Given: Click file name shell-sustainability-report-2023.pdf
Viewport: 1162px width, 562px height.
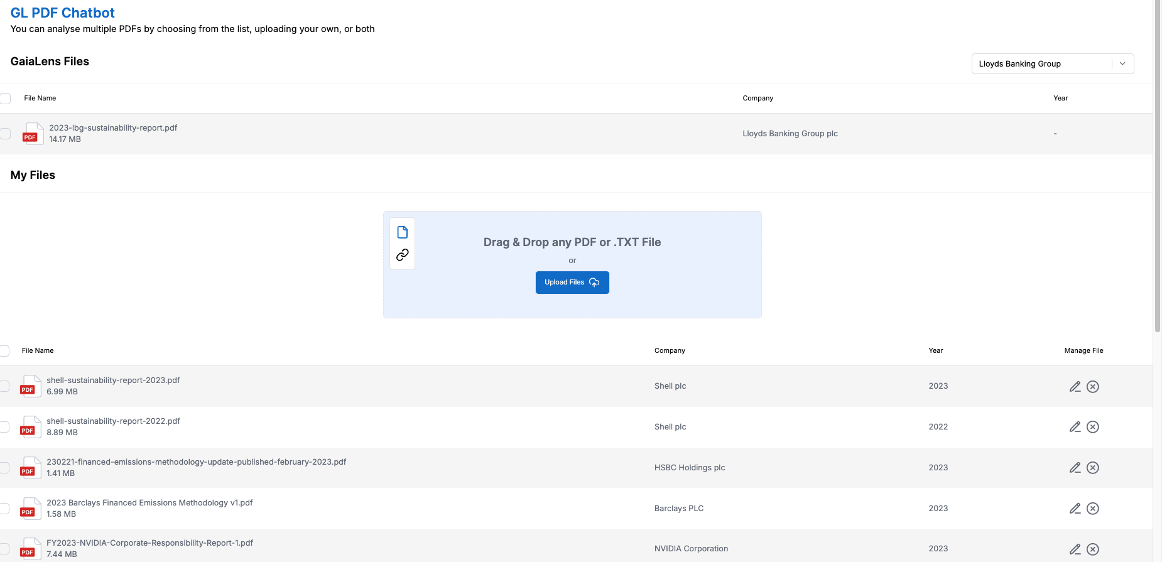Looking at the screenshot, I should click(113, 380).
